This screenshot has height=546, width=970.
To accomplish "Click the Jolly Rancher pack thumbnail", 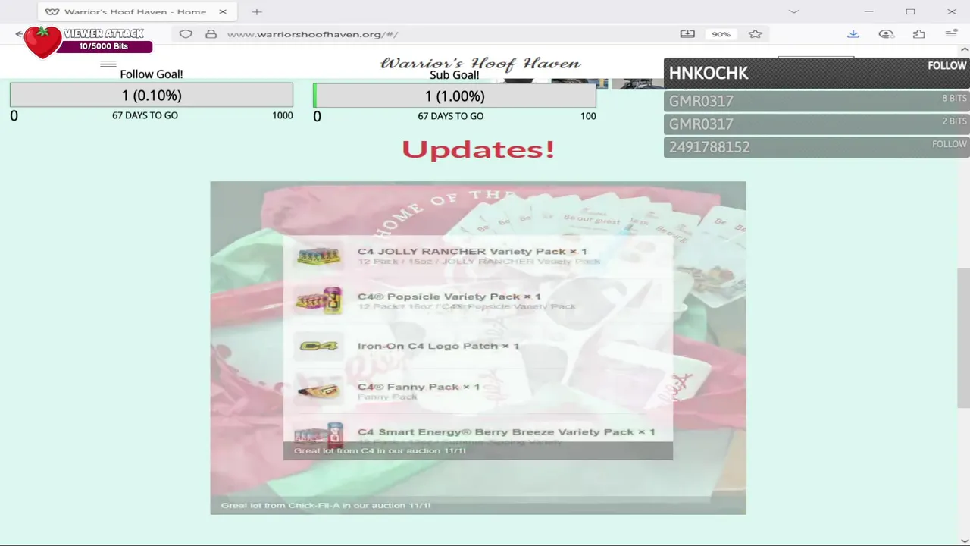I will tap(319, 256).
